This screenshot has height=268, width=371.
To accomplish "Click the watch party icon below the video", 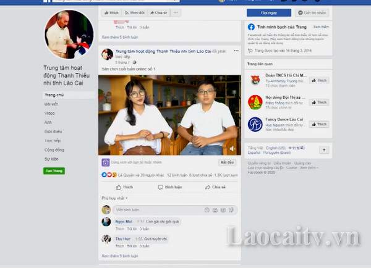I will pos(106,162).
